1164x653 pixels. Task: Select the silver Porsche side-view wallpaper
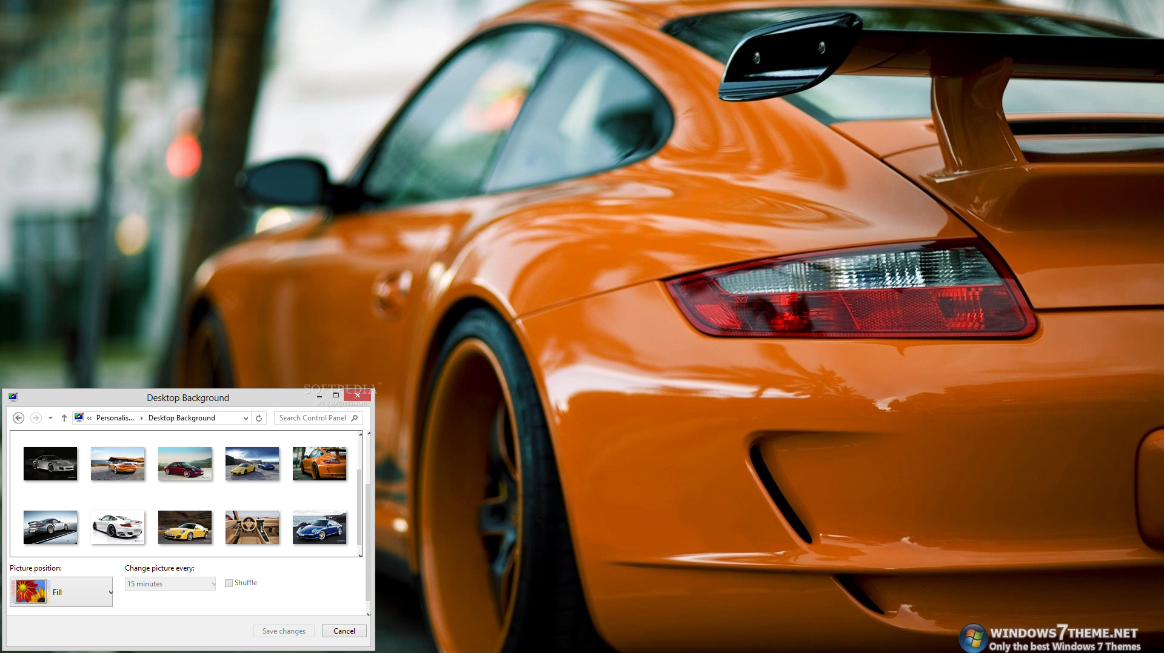pyautogui.click(x=50, y=527)
